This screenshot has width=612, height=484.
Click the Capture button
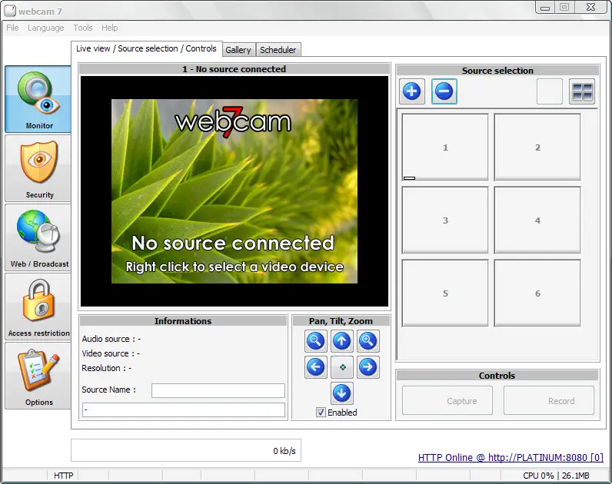coord(447,400)
